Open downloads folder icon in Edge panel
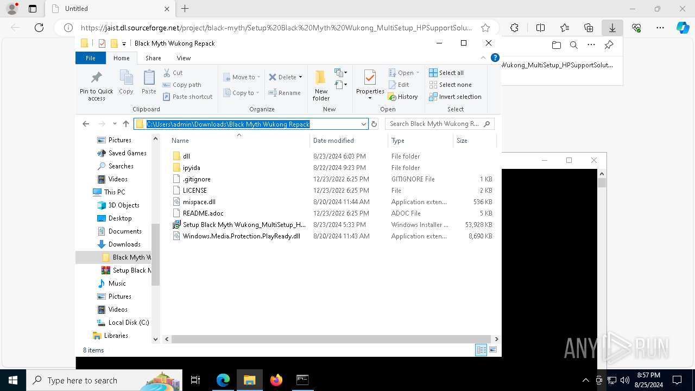This screenshot has width=695, height=391. [556, 45]
